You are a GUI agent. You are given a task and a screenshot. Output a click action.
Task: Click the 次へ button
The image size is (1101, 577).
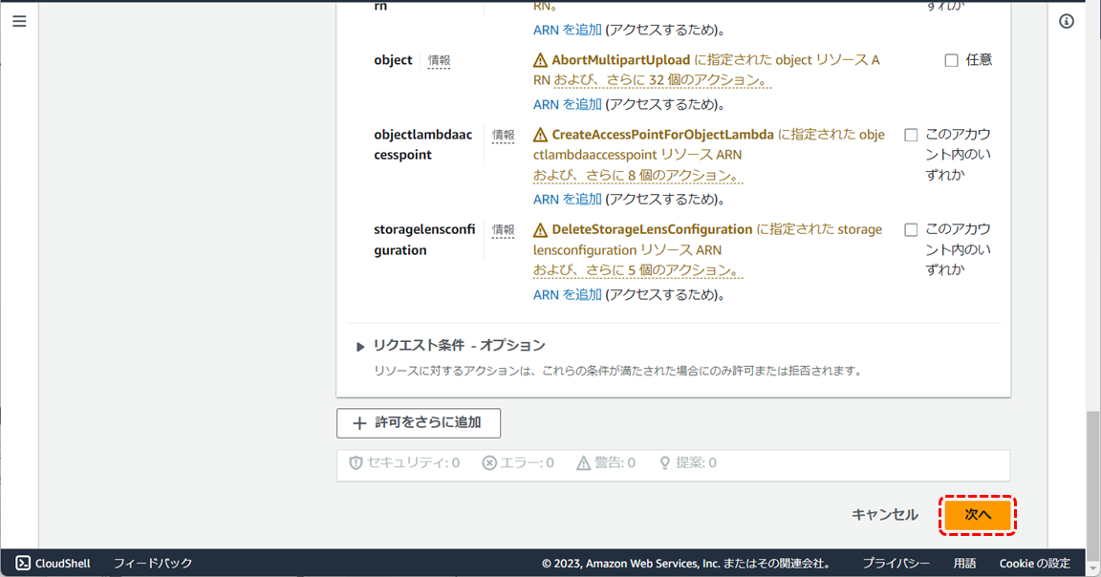[978, 515]
